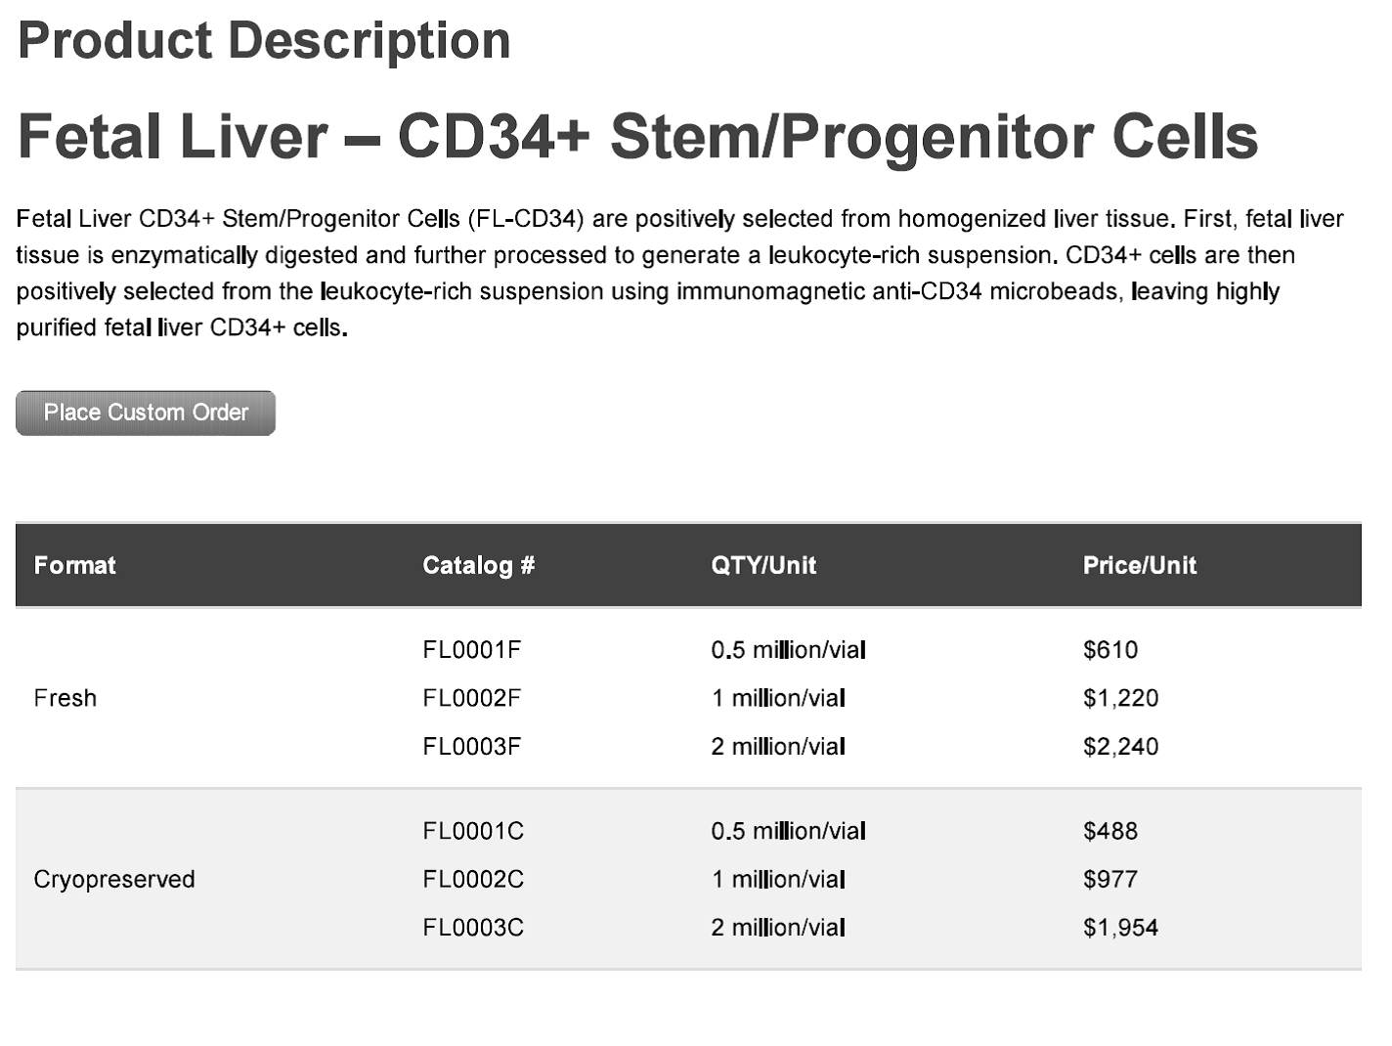Click the $1,954 price cell

click(1120, 928)
